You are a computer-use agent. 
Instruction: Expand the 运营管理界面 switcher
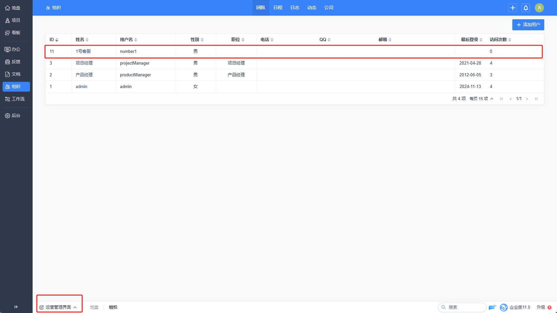58,307
